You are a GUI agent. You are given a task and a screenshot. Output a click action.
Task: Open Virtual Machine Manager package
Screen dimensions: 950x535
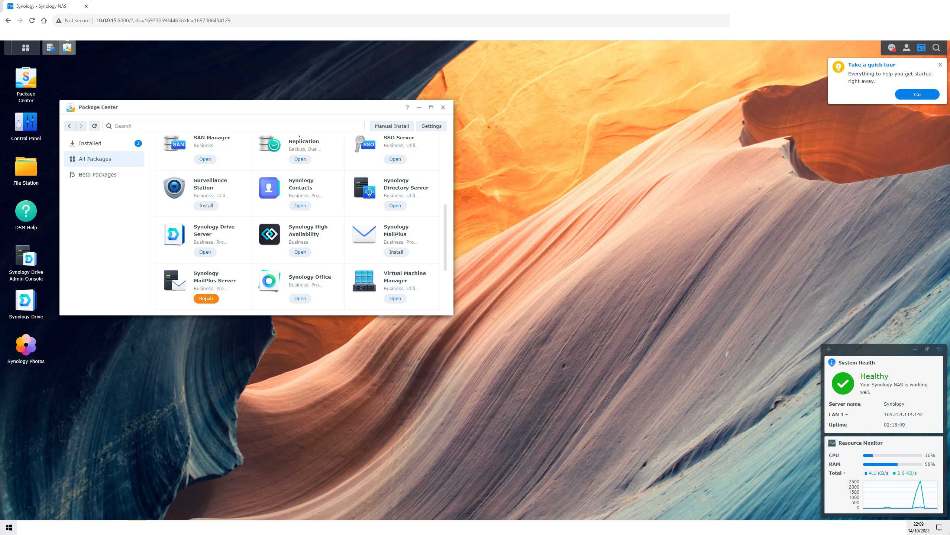pyautogui.click(x=395, y=299)
